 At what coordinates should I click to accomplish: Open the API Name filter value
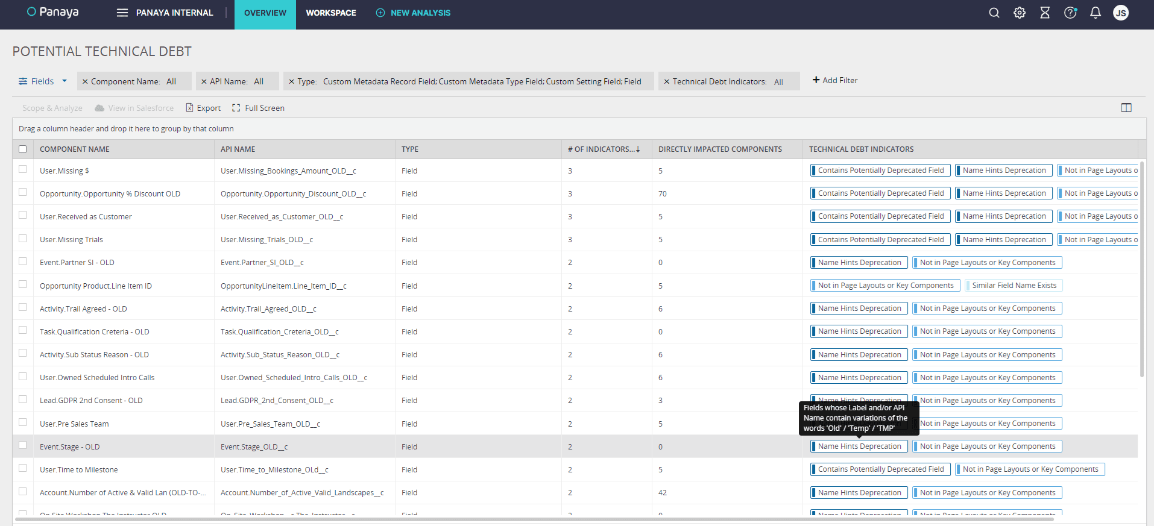259,81
